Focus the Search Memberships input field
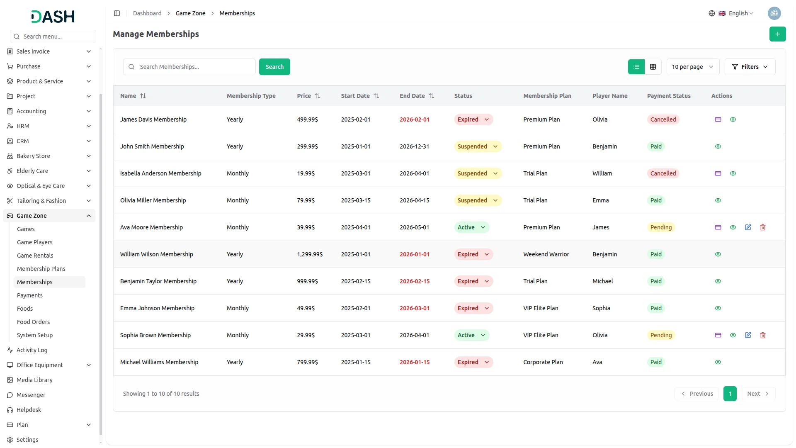The width and height of the screenshot is (796, 448). (x=189, y=67)
